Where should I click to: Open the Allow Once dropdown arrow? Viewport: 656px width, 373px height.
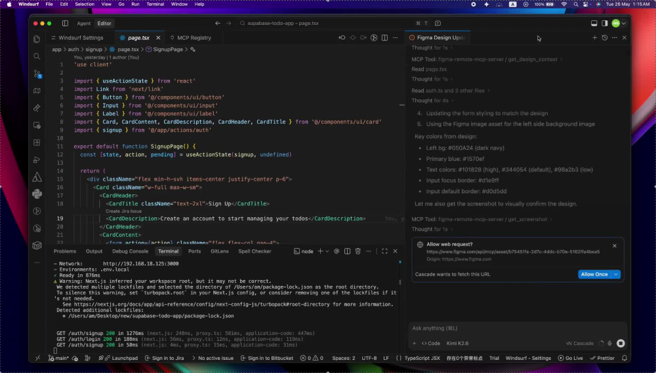click(616, 274)
